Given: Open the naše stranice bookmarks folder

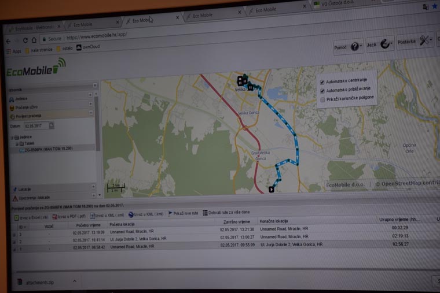Looking at the screenshot, I should pyautogui.click(x=39, y=50).
